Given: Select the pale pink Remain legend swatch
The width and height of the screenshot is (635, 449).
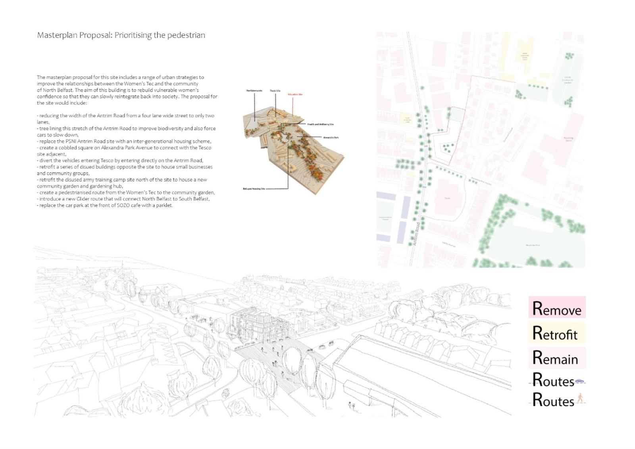Looking at the screenshot, I should click(557, 357).
